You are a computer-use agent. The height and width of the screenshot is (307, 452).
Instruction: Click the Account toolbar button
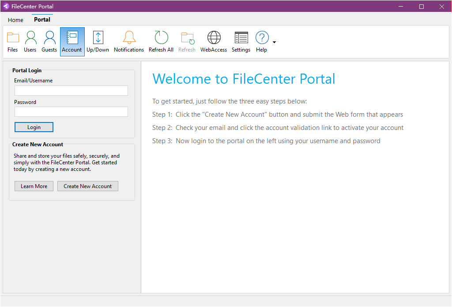72,42
